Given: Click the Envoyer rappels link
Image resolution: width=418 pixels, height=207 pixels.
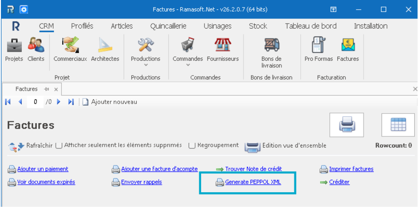Looking at the screenshot, I should coord(142,182).
